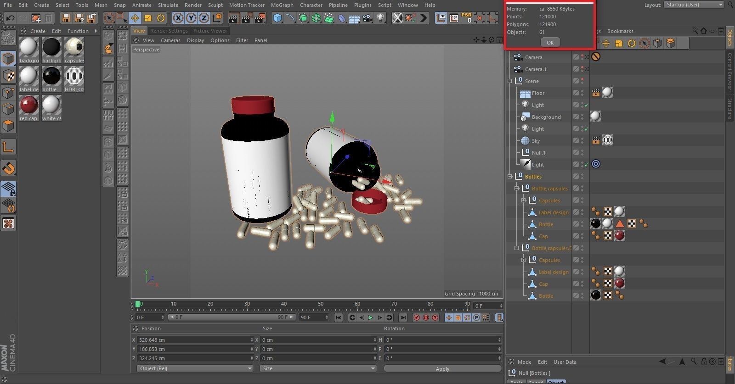Image resolution: width=735 pixels, height=384 pixels.
Task: Open the Simulate menu
Action: click(168, 5)
